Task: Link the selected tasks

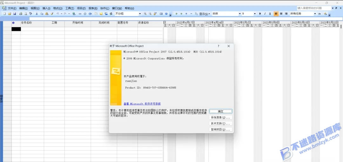Action: [80, 14]
